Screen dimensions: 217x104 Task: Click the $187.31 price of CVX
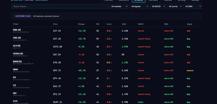pos(58,102)
